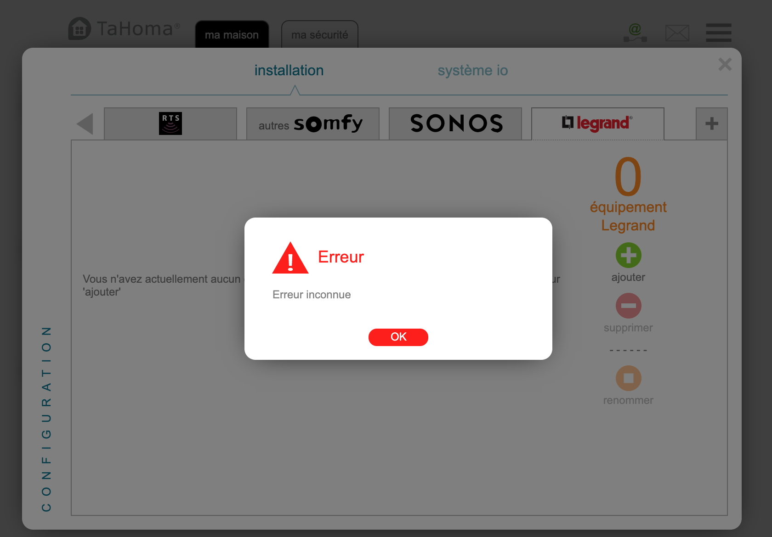The image size is (772, 537).
Task: Switch to the installation section
Action: [289, 71]
